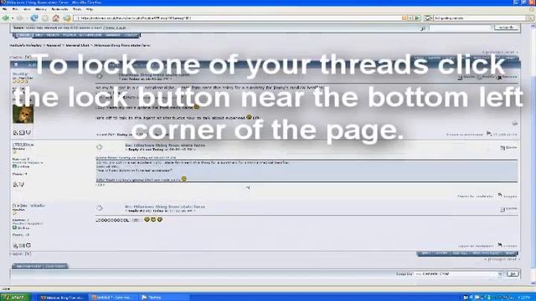
Task: Click the first poster's avatar image
Action: pyautogui.click(x=23, y=114)
